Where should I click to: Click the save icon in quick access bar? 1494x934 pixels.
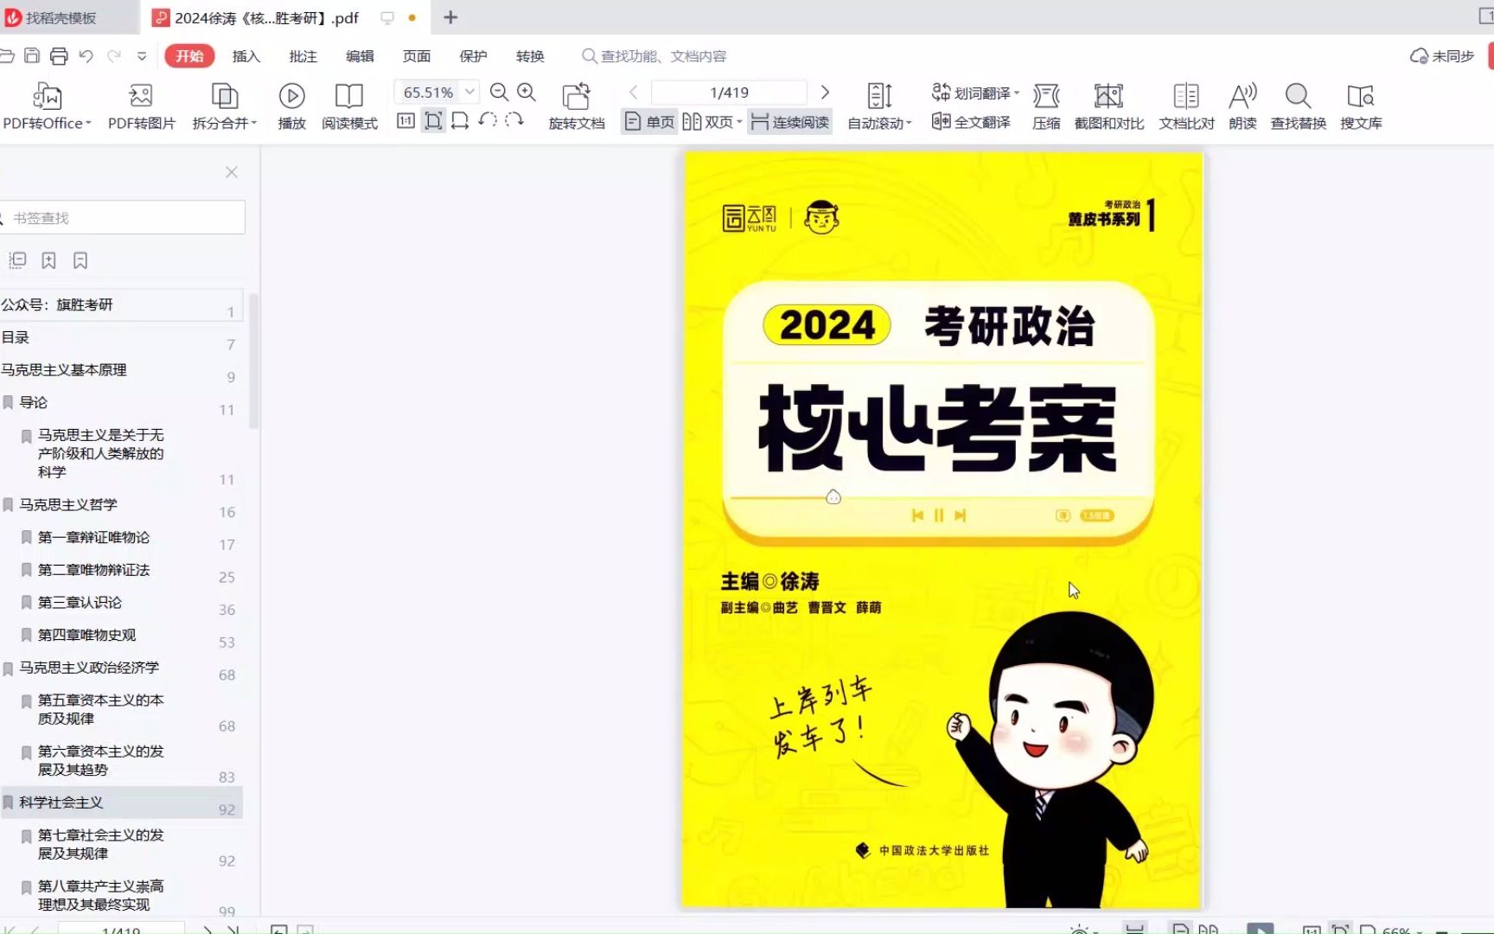pyautogui.click(x=32, y=56)
